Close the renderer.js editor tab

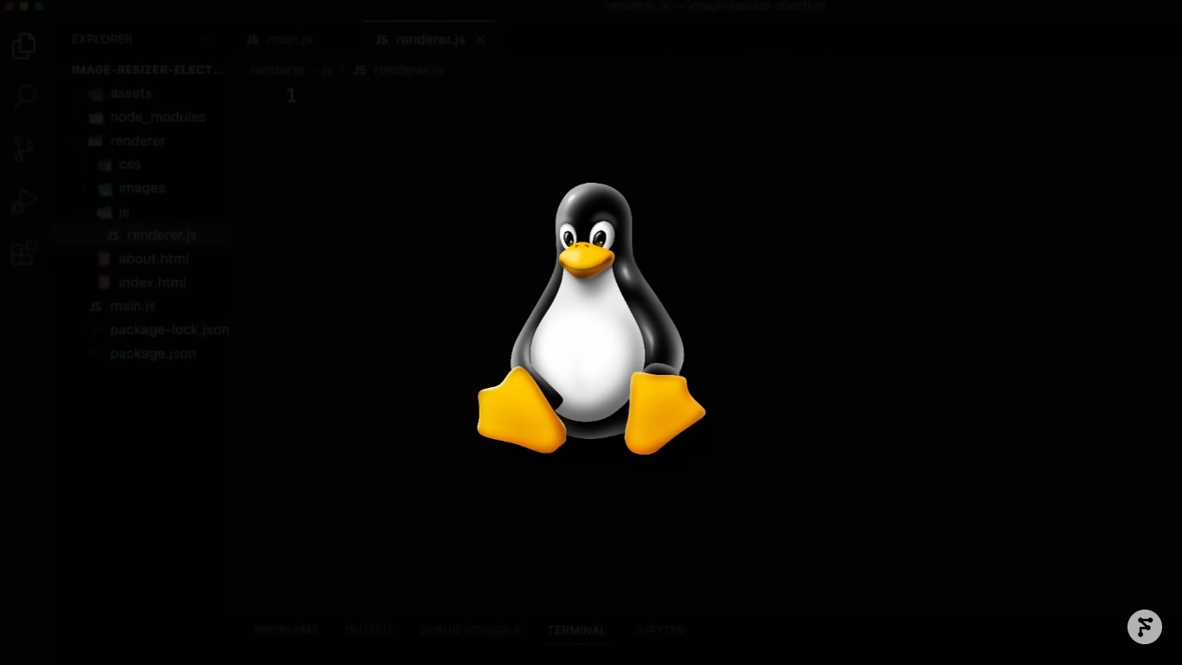[x=480, y=40]
